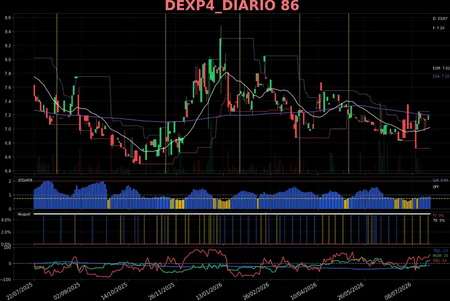The height and width of the screenshot is (301, 450).
Task: Click the TND: -13 indicator value
Action: (441, 251)
